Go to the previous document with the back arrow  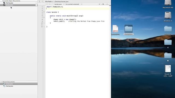47,4
